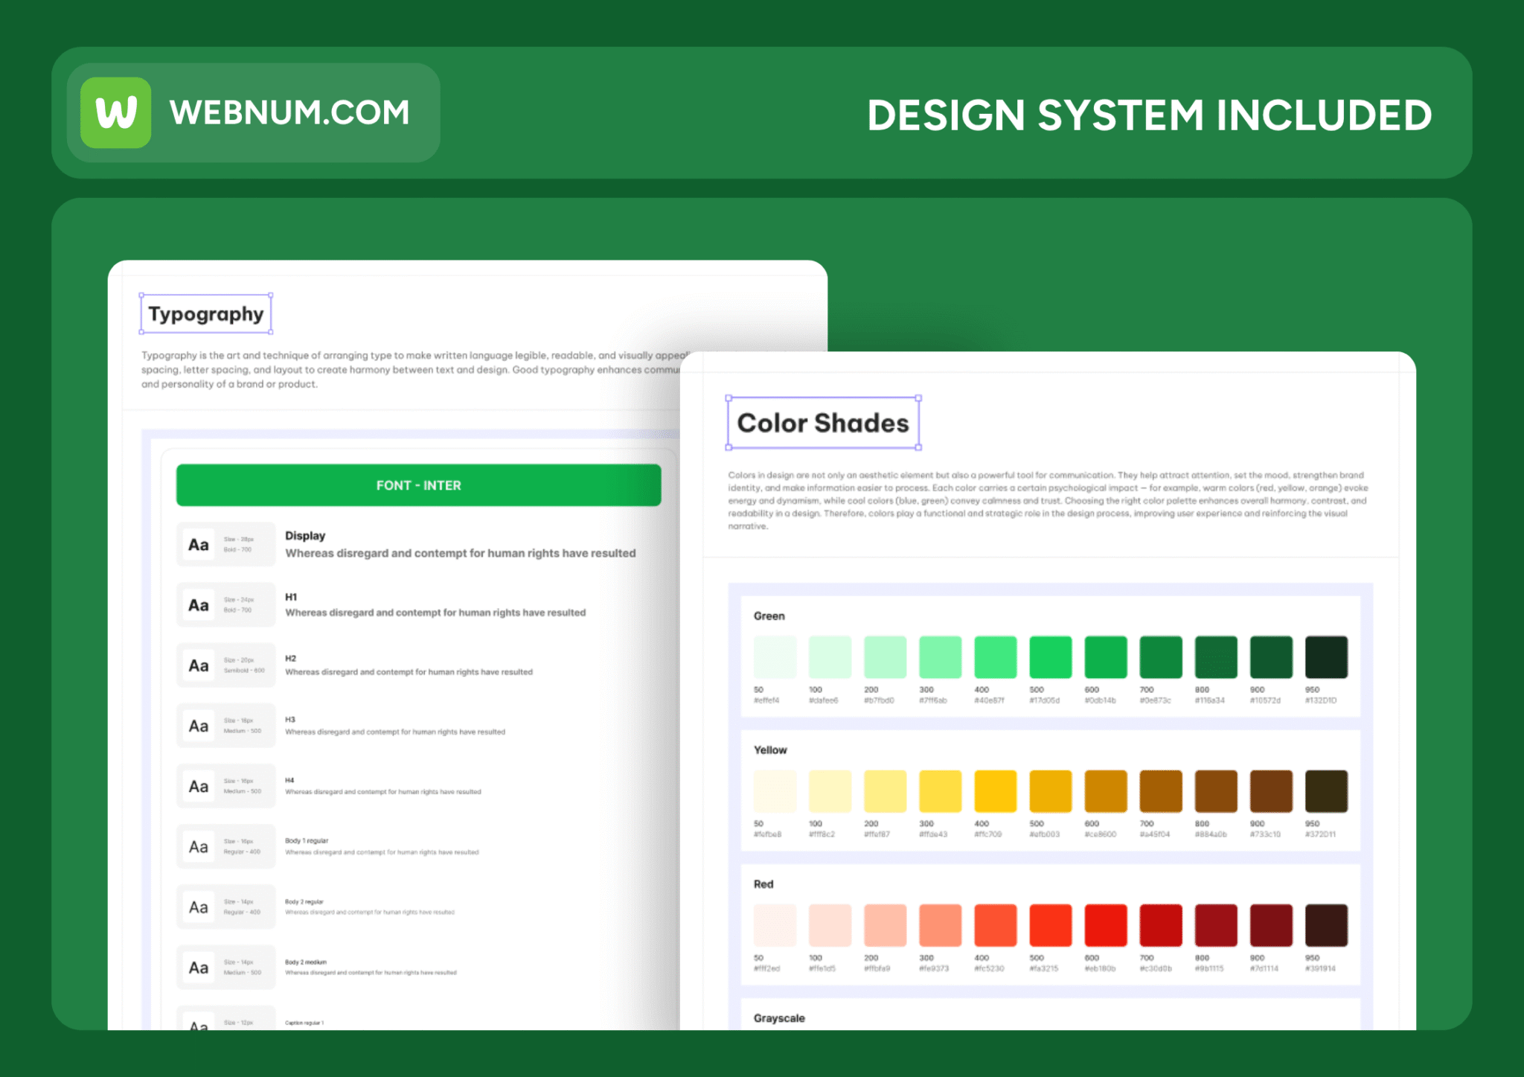Pick the Green 950 darkest swatch

tap(1325, 657)
